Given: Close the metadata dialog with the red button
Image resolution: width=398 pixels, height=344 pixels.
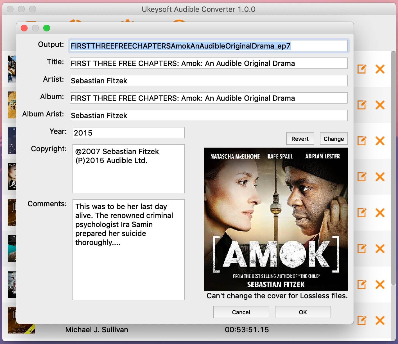Looking at the screenshot, I should 24,28.
